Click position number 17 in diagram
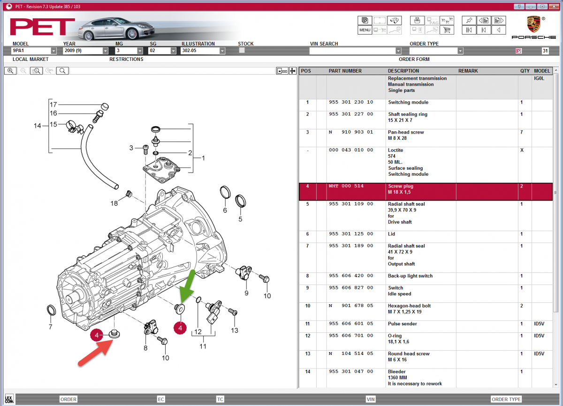Image resolution: width=563 pixels, height=406 pixels. [x=53, y=104]
